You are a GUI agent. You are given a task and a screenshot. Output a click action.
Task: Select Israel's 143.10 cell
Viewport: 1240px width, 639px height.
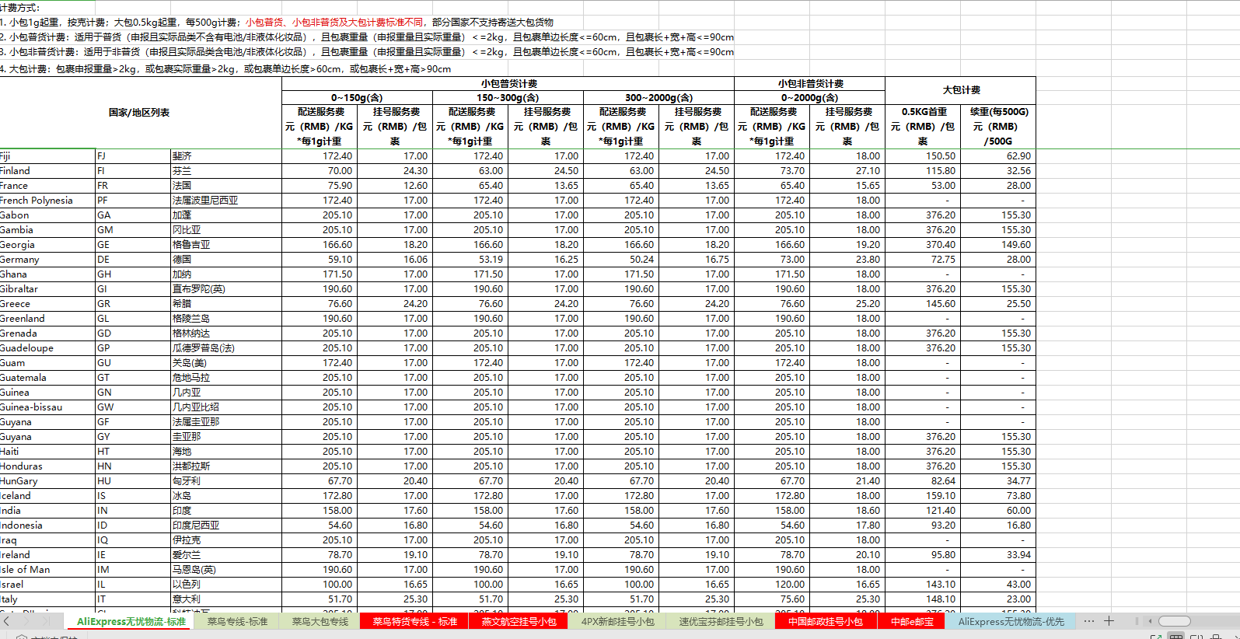coord(923,585)
